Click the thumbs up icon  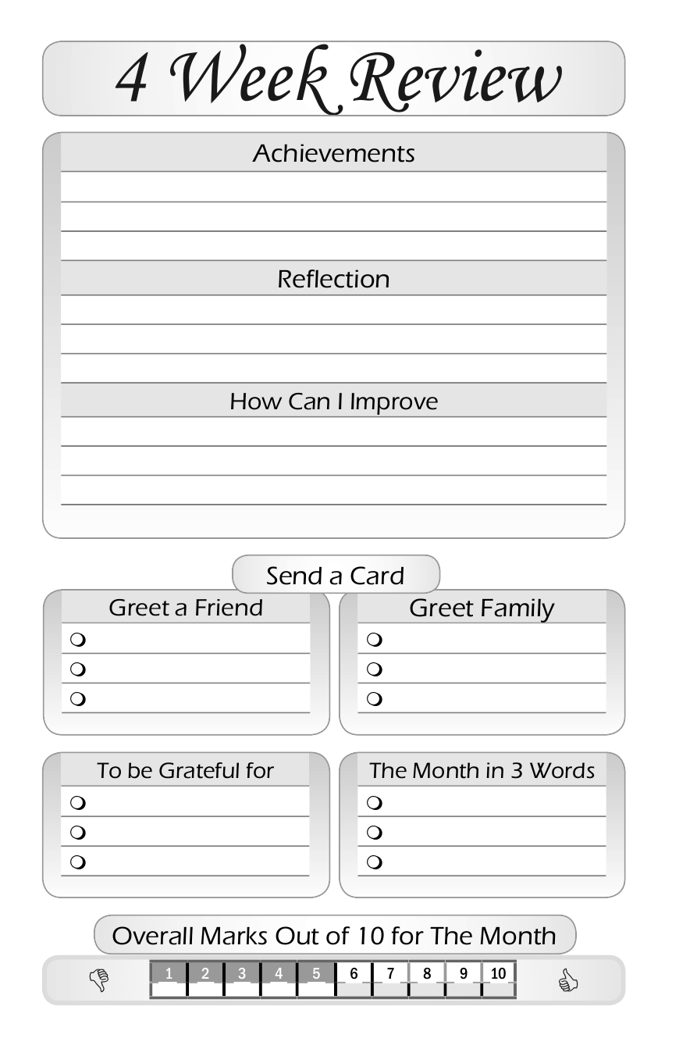[x=567, y=980]
